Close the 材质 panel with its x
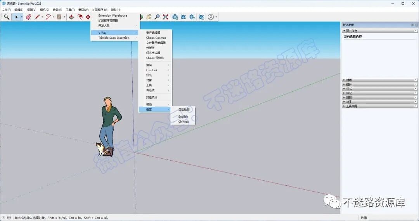The width and height of the screenshot is (419, 221). click(x=416, y=80)
